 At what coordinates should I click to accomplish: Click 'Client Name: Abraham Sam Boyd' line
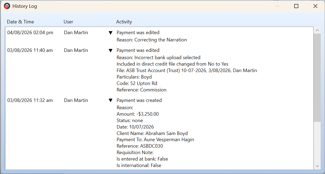click(152, 133)
